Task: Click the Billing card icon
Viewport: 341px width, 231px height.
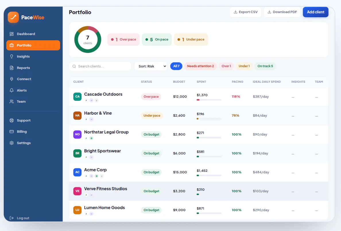Action: (12, 132)
